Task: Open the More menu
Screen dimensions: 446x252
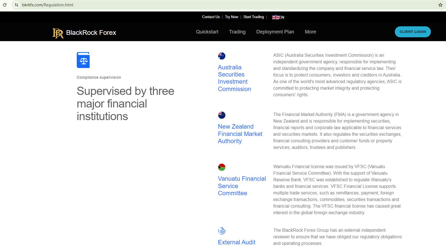Action: tap(310, 32)
